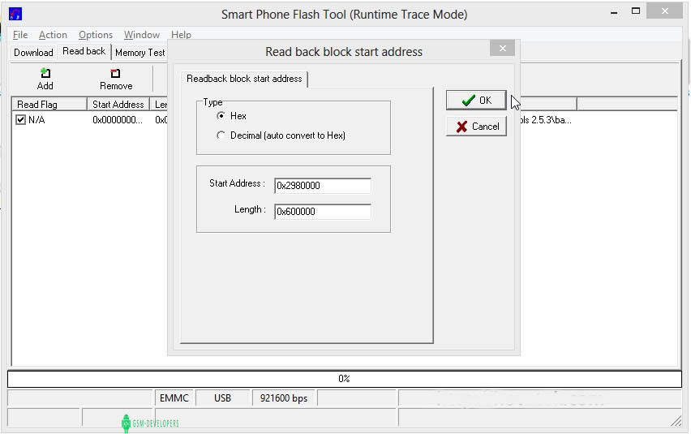Close the Smart Phone Flash Tool window

664,11
